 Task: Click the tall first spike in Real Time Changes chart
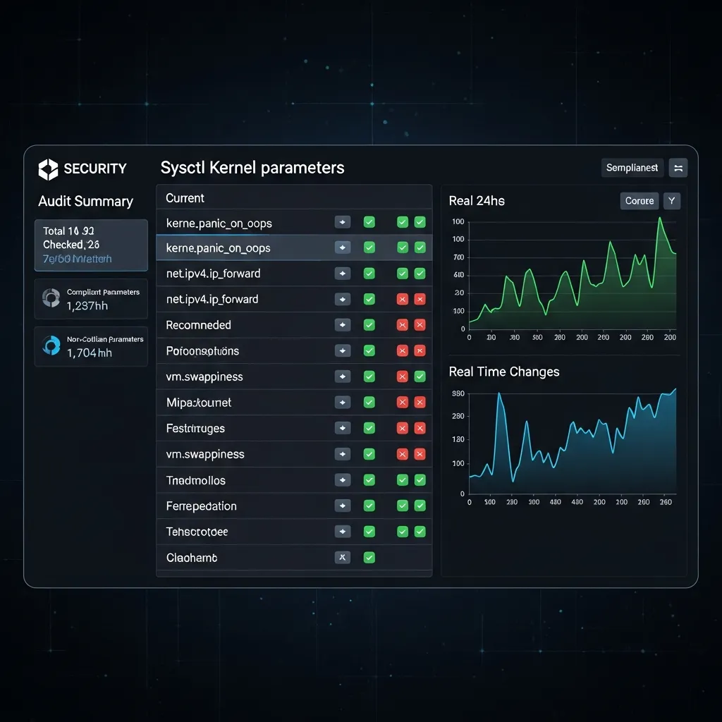click(499, 393)
